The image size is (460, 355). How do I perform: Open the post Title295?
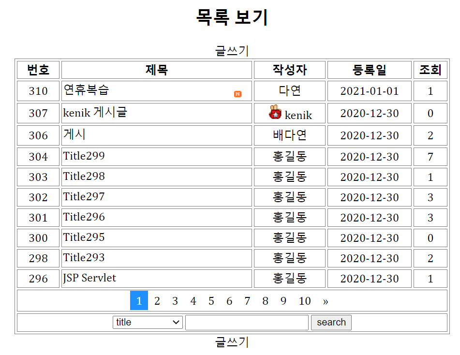point(84,237)
